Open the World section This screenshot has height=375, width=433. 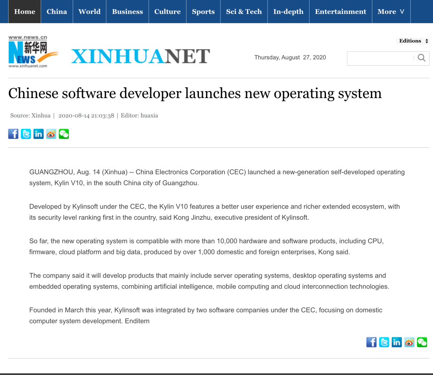[89, 12]
